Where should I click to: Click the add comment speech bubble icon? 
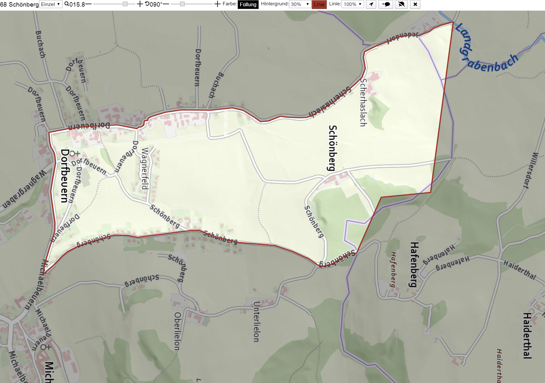386,4
